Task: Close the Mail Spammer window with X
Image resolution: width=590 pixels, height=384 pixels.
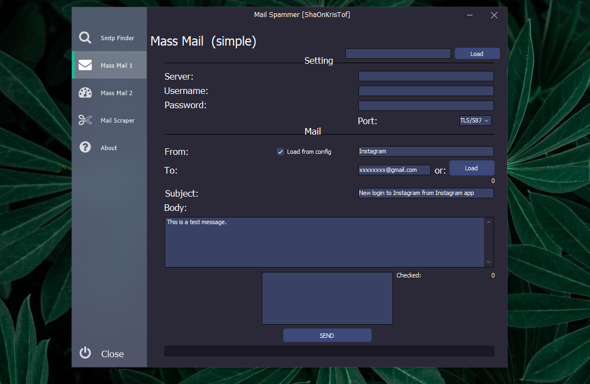Action: coord(494,15)
